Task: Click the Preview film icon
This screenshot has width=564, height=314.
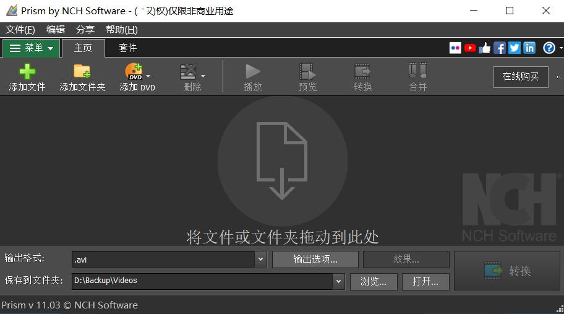Action: (x=307, y=71)
